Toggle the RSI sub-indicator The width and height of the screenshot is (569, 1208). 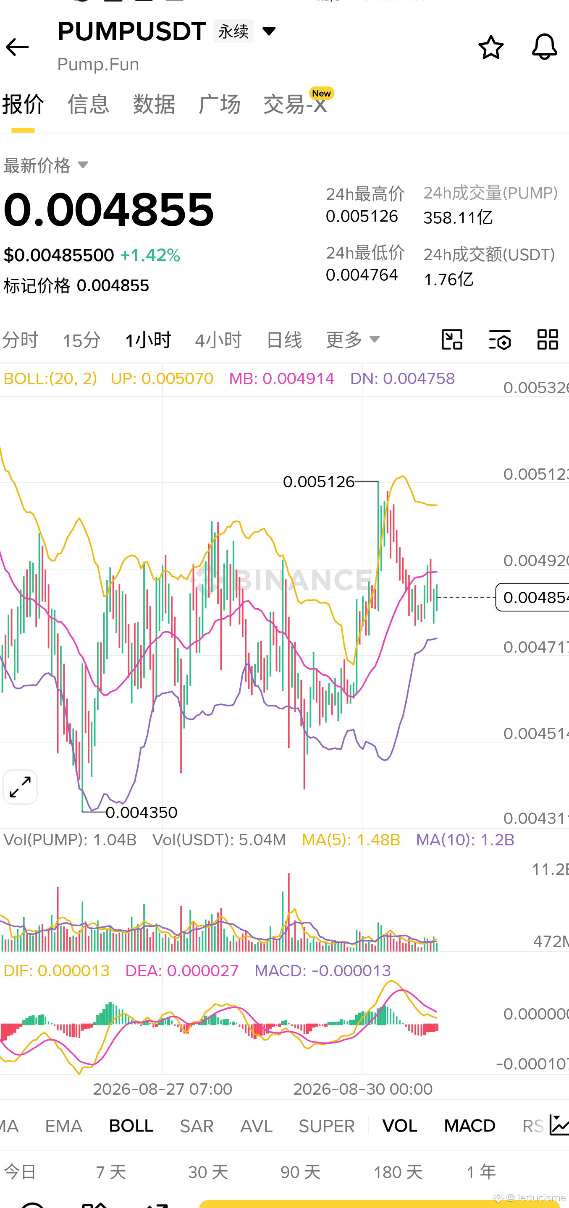click(533, 1126)
